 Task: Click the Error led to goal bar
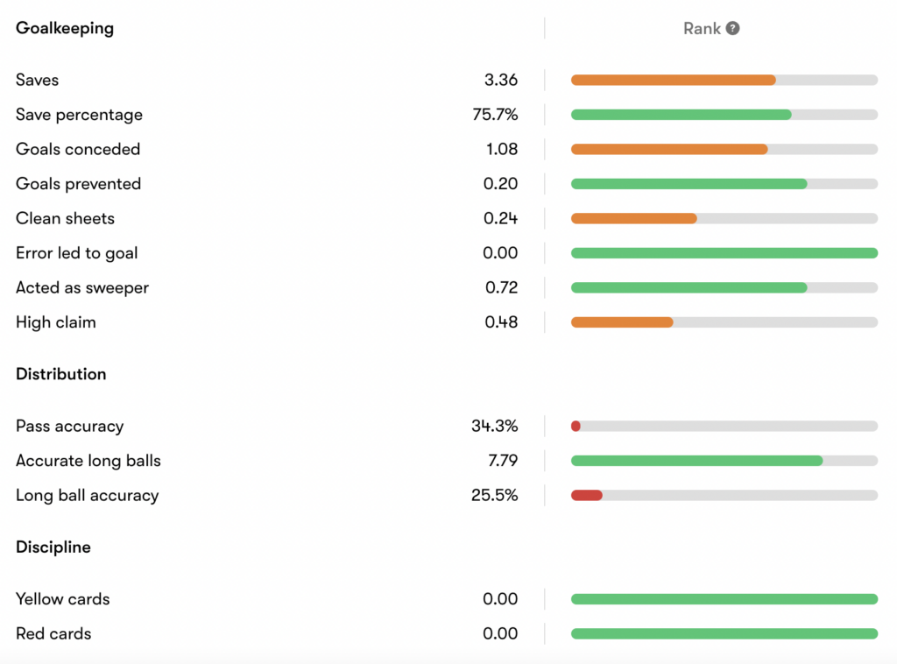click(x=724, y=253)
